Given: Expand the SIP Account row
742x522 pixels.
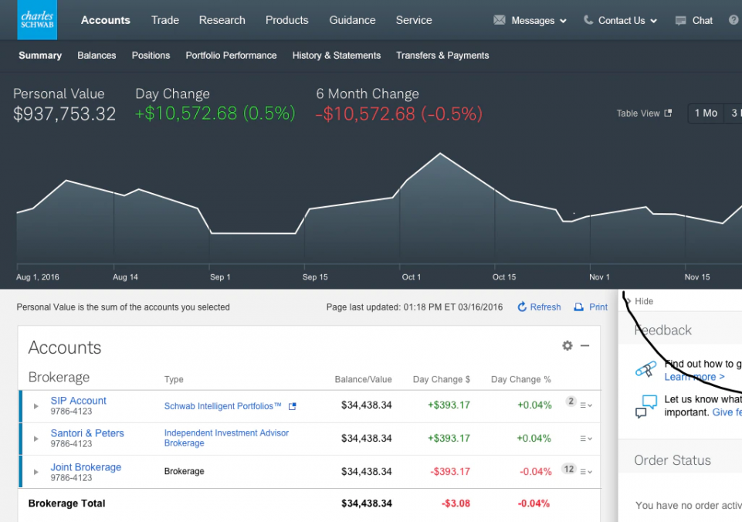Looking at the screenshot, I should (x=36, y=406).
